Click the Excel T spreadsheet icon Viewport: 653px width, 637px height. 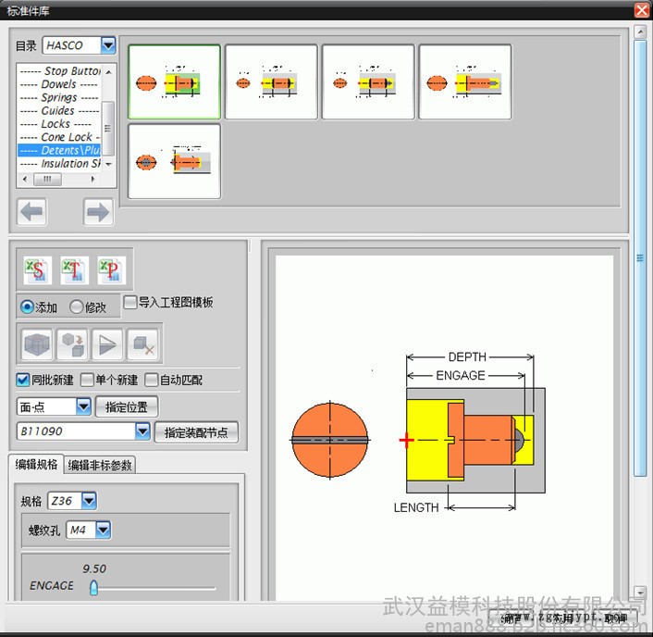[74, 270]
